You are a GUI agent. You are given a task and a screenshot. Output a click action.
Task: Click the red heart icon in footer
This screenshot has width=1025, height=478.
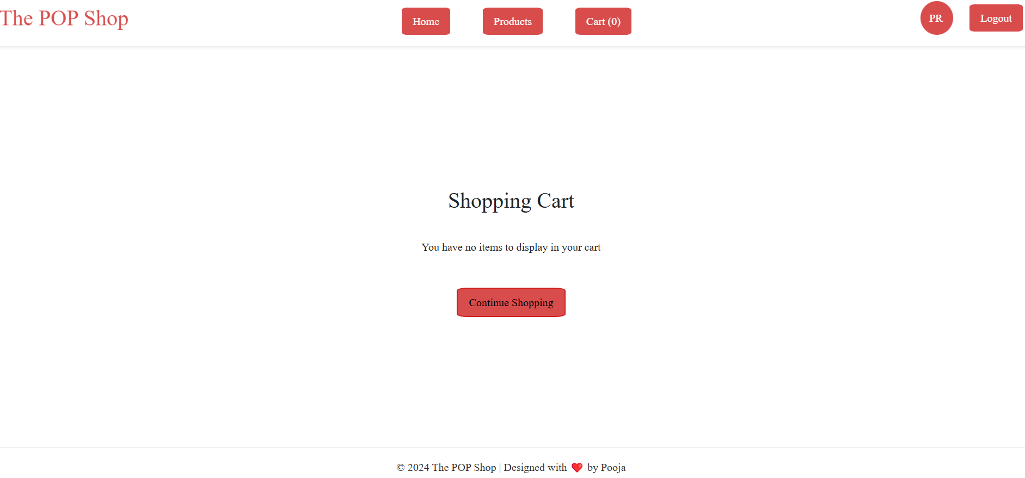coord(577,468)
